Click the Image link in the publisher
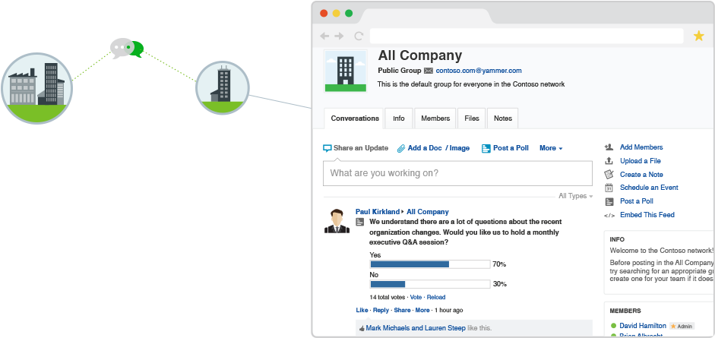Image resolution: width=715 pixels, height=338 pixels. pos(460,148)
